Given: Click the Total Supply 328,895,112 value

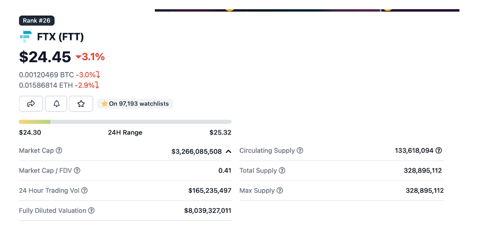Looking at the screenshot, I should click(422, 170).
